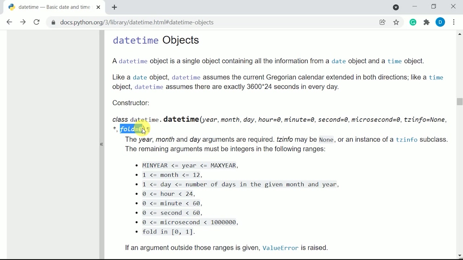Screen dimensions: 463x260
Task: Click the page vertical scrollbar thumb
Action: (x=459, y=102)
